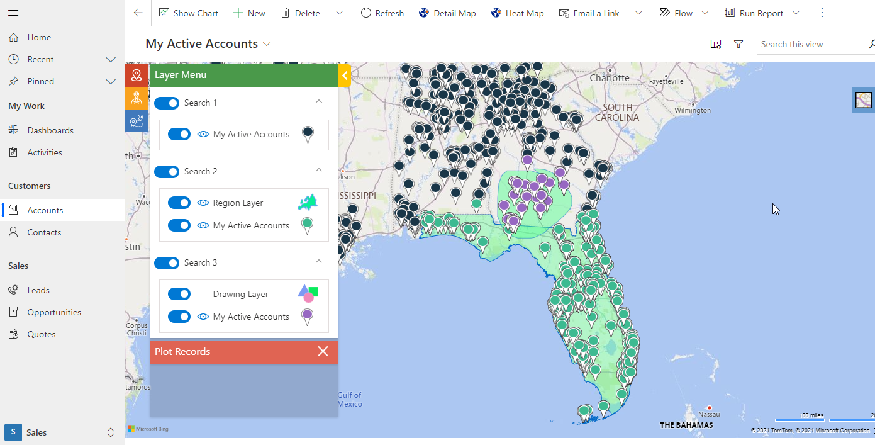Screen dimensions: 875x445
Task: Open the orange territory management icon
Action: tap(137, 98)
